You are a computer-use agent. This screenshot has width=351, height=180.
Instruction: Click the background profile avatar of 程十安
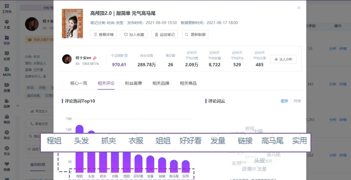tap(32, 24)
